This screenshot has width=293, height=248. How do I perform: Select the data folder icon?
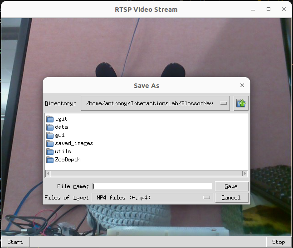click(x=50, y=127)
